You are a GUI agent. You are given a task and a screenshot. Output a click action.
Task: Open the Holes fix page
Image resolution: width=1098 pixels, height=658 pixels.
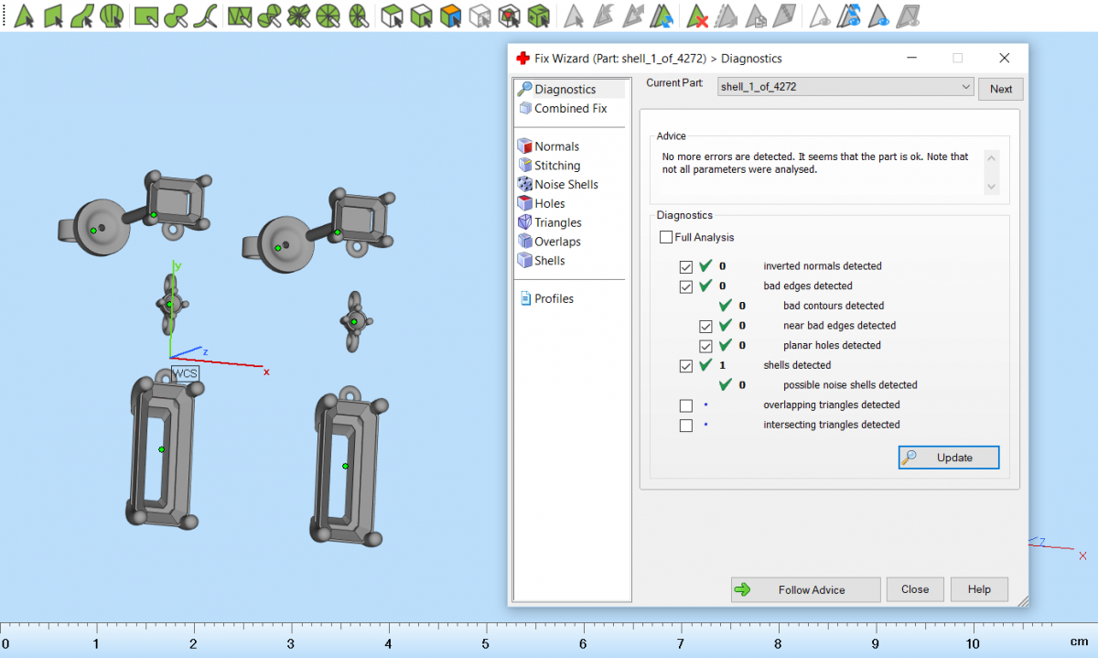(549, 203)
